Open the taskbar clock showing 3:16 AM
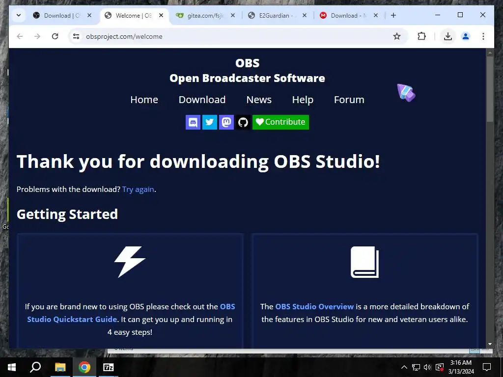The image size is (503, 377). click(x=461, y=367)
